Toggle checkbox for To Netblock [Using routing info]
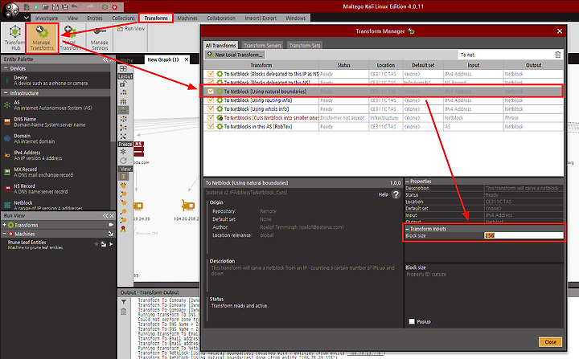The image size is (579, 359). tap(211, 100)
